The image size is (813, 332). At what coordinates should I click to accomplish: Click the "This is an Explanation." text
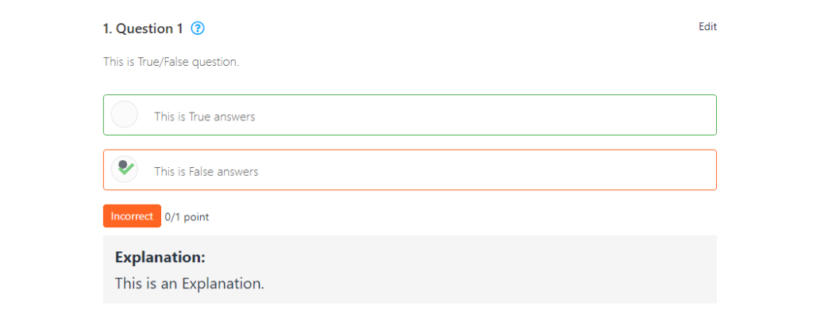click(189, 282)
